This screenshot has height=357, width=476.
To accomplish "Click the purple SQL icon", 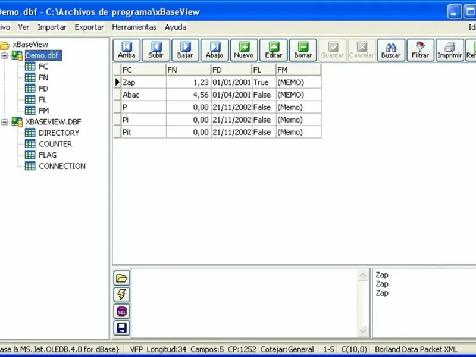I will [122, 311].
